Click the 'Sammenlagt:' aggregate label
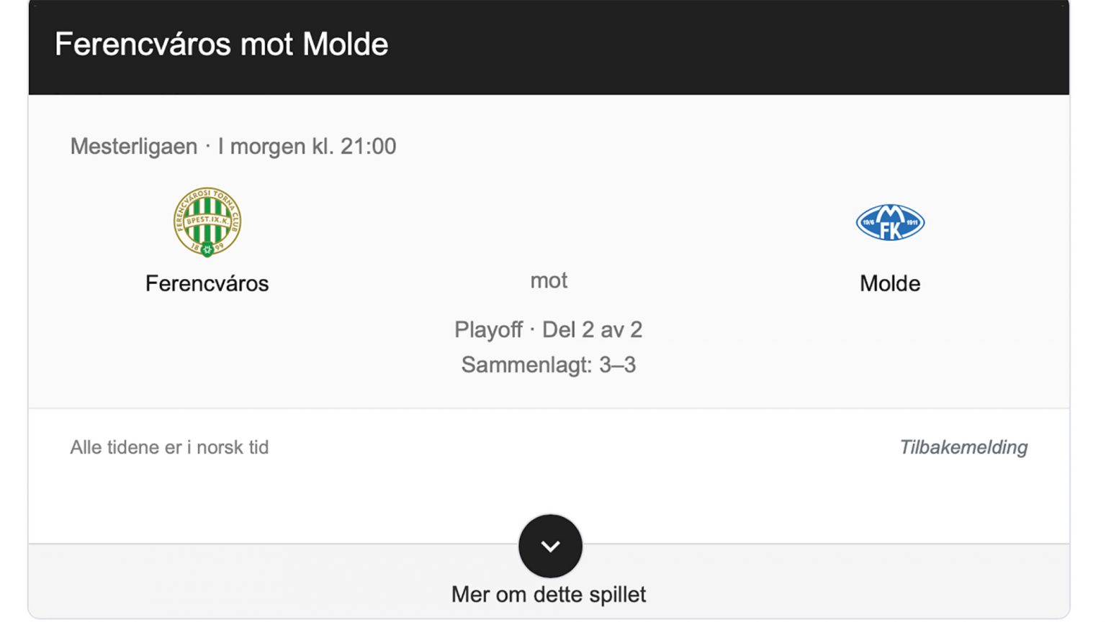 [526, 365]
